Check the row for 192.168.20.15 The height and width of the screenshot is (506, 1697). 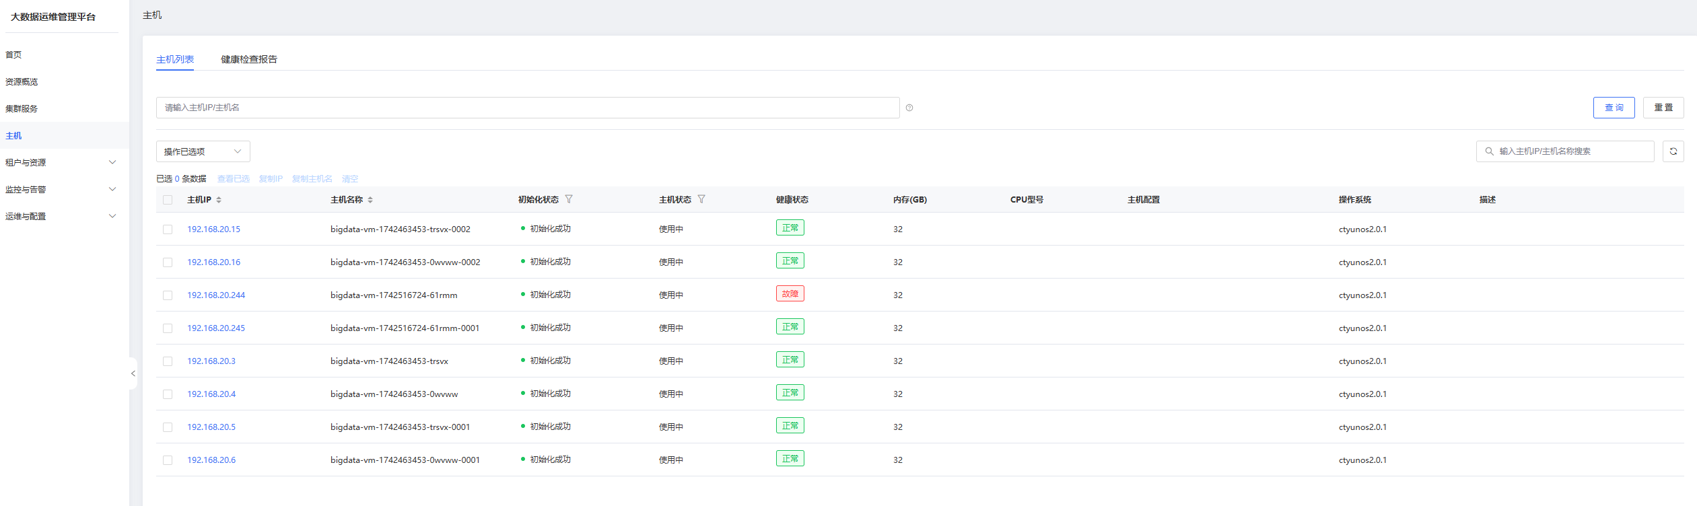168,229
